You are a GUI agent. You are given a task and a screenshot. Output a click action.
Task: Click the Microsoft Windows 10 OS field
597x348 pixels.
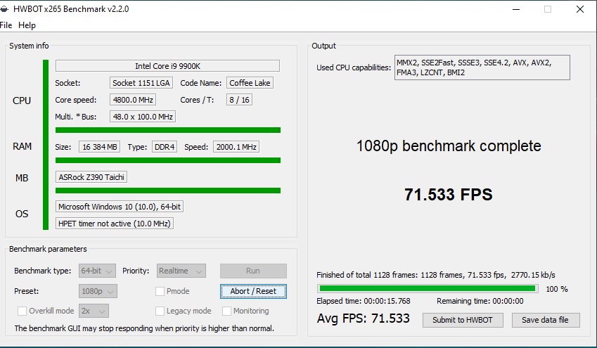click(x=120, y=207)
